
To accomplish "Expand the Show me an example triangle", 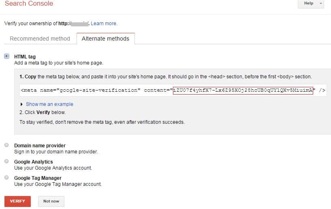I will pos(21,104).
